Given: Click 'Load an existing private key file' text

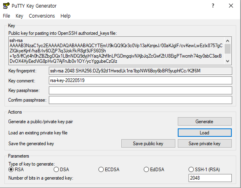Looking at the screenshot, I should (x=38, y=133).
